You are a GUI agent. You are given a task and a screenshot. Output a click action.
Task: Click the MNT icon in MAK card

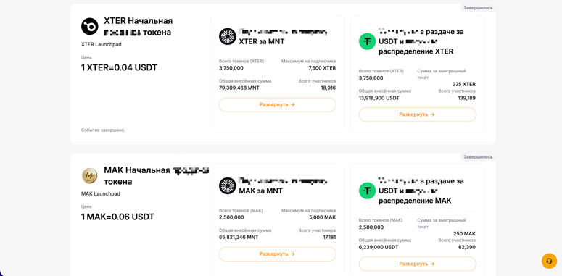pyautogui.click(x=228, y=185)
